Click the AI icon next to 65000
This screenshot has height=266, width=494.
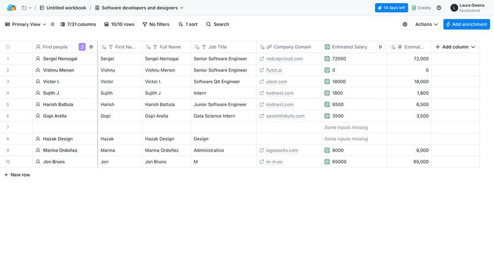(x=327, y=162)
